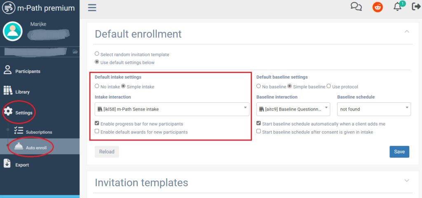The height and width of the screenshot is (198, 422).
Task: Open the Intake interaction dropdown
Action: pos(172,109)
